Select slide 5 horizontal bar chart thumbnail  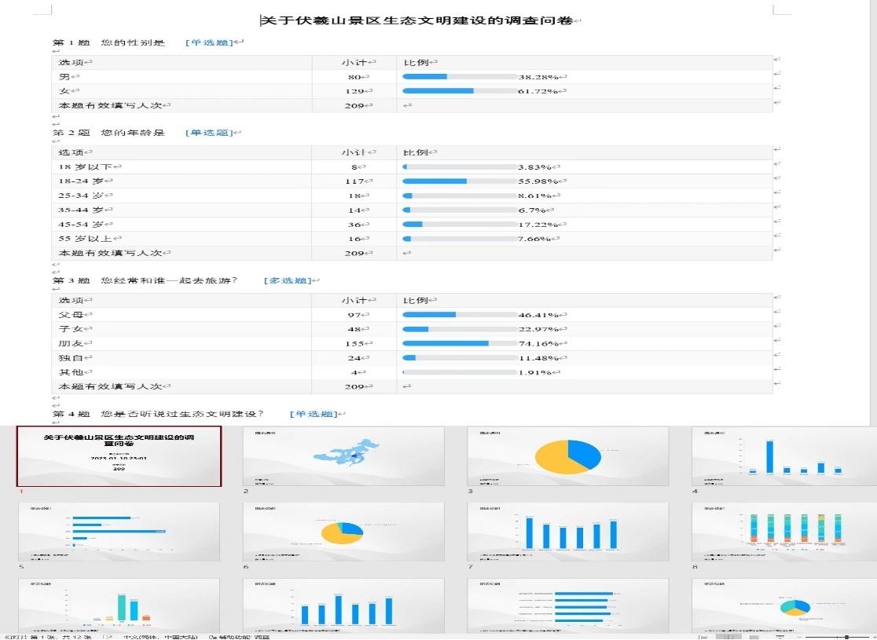pyautogui.click(x=119, y=532)
